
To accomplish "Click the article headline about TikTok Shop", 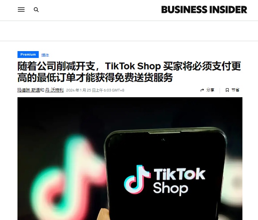I will point(129,72).
